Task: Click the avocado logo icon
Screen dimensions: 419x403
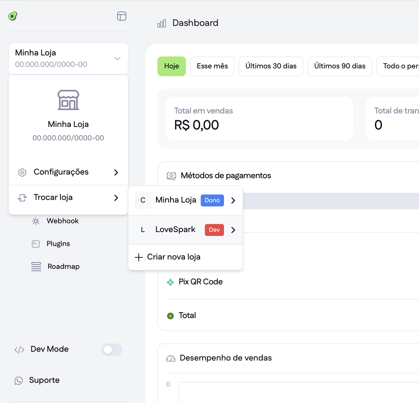Action: 13,16
